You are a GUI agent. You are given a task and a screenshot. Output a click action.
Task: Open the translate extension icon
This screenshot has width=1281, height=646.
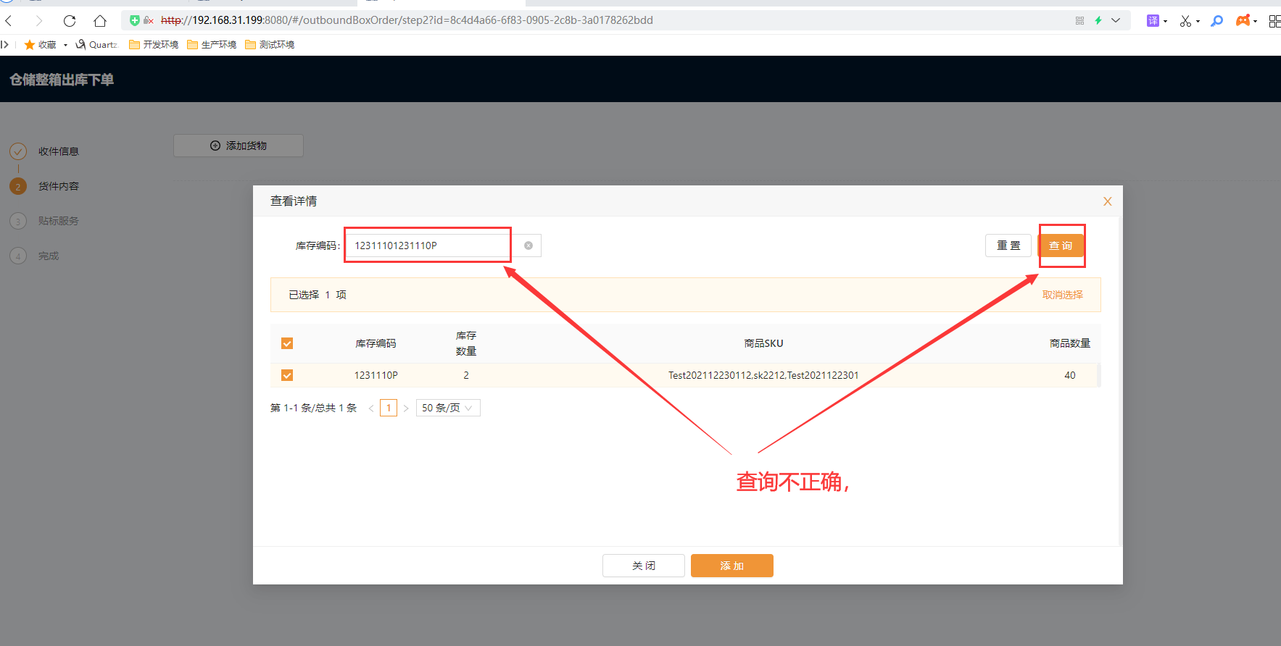(x=1153, y=20)
